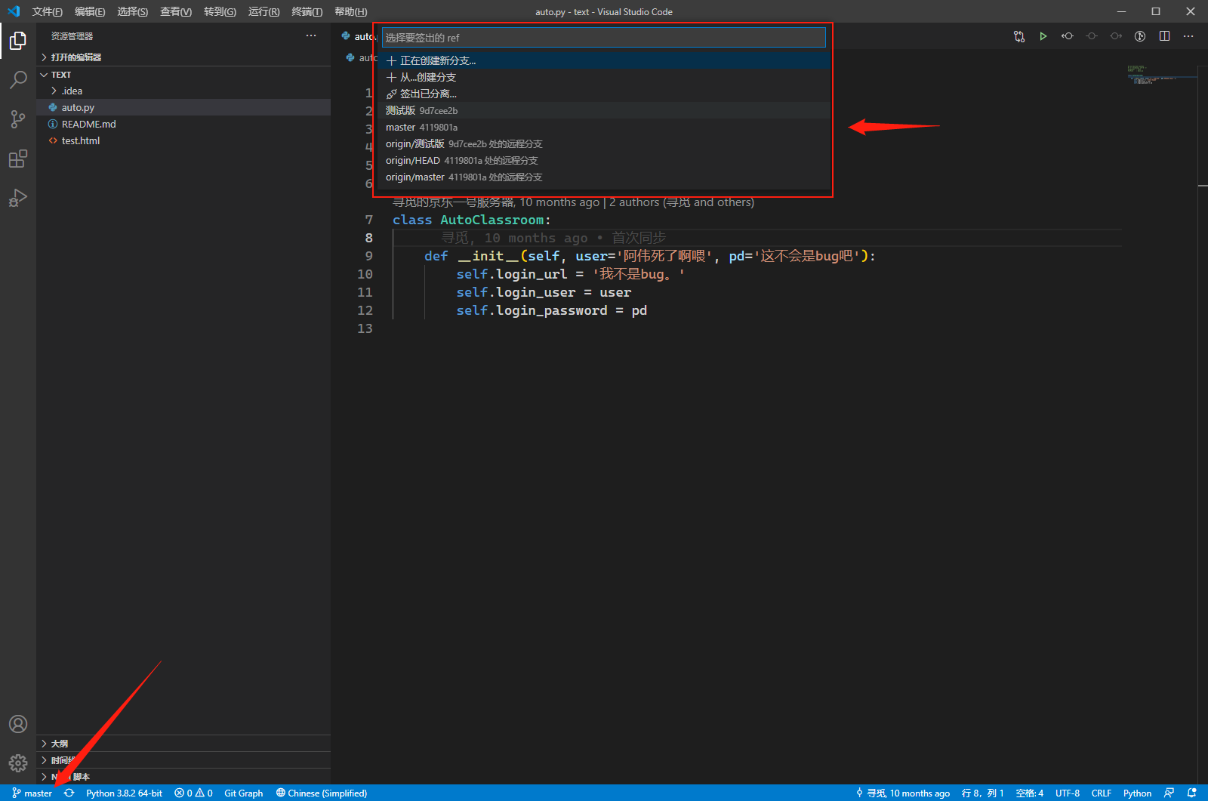Open the Manage gear icon

tap(18, 763)
